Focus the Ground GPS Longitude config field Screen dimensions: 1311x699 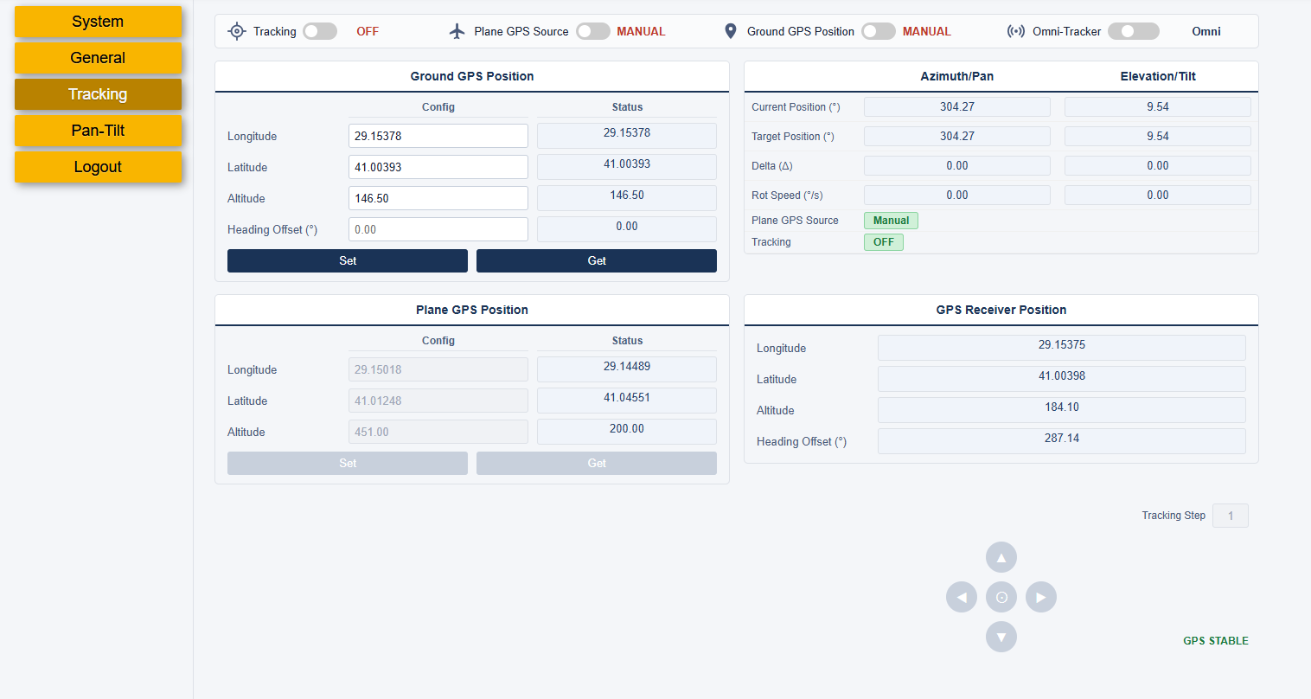point(438,136)
